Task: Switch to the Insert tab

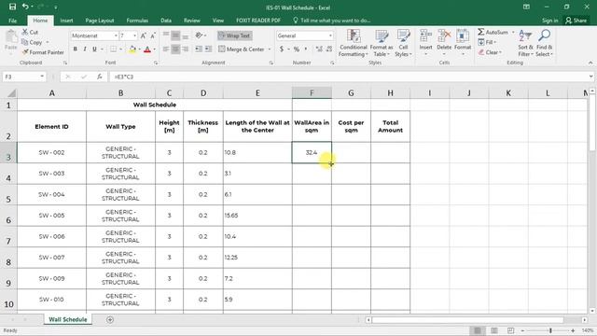Action: pyautogui.click(x=66, y=21)
